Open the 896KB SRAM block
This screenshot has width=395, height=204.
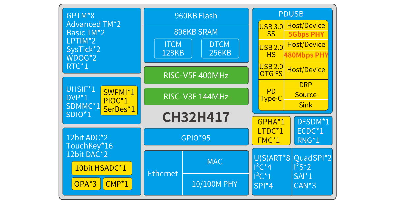[x=196, y=32]
